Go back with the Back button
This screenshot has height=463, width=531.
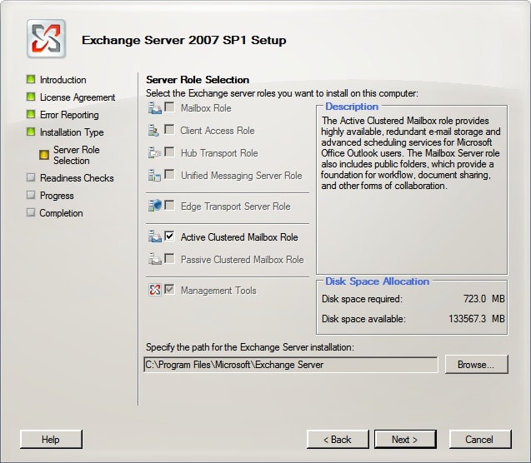(338, 440)
